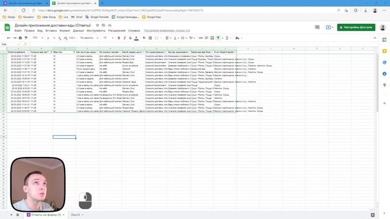Screen dimensions: 390x219
Task: Open the font family dropdown
Action: [90, 38]
